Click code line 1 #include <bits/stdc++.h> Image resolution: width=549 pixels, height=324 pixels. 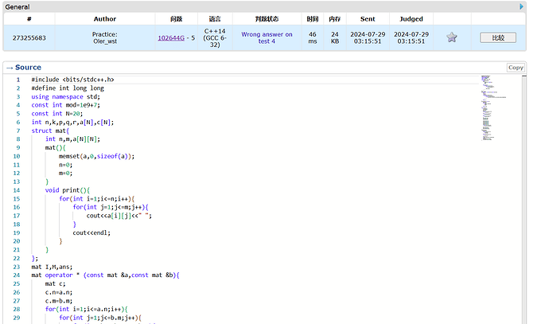[73, 80]
